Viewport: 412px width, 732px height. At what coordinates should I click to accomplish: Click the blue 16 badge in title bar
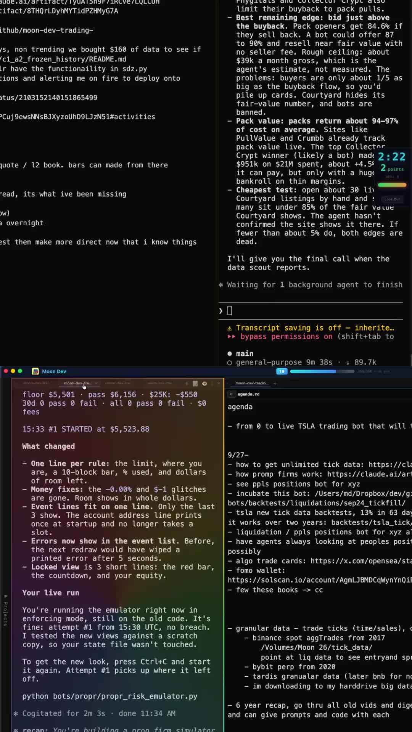(282, 371)
